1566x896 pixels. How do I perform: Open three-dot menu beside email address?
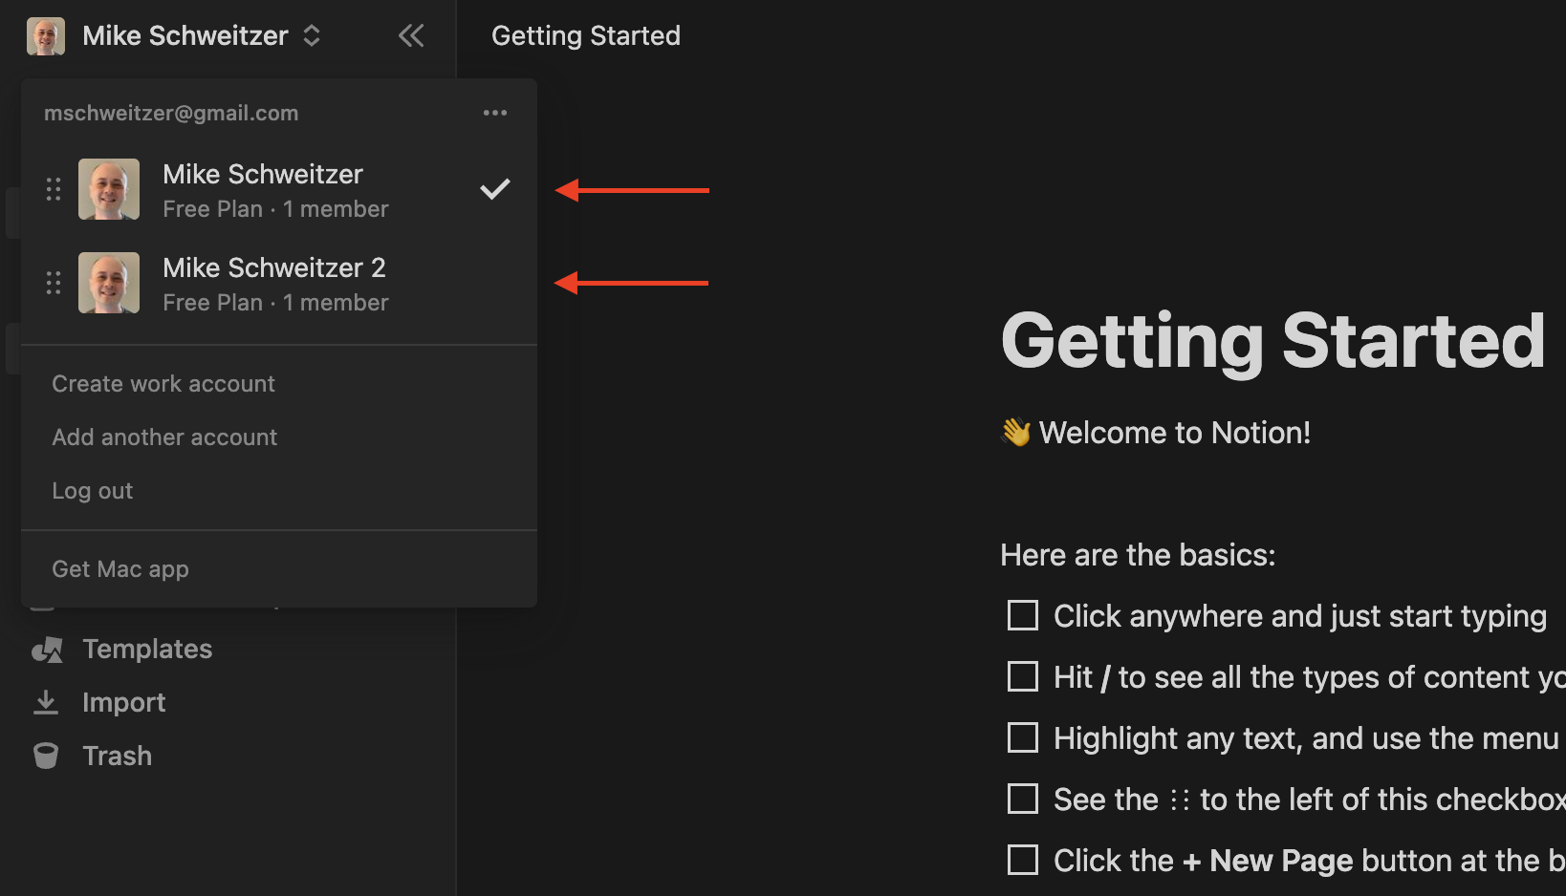[495, 113]
